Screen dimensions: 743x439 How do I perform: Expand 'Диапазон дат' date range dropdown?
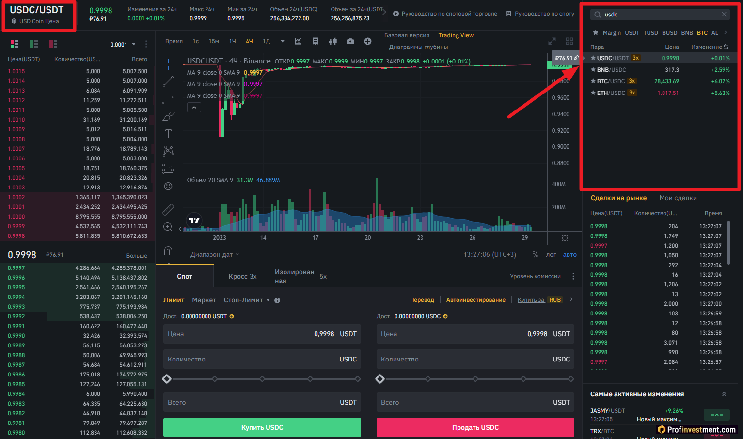click(x=215, y=254)
